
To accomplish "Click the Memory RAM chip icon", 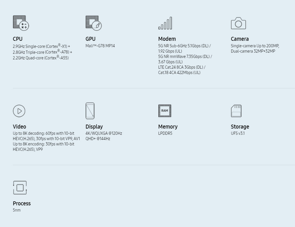I will point(165,111).
